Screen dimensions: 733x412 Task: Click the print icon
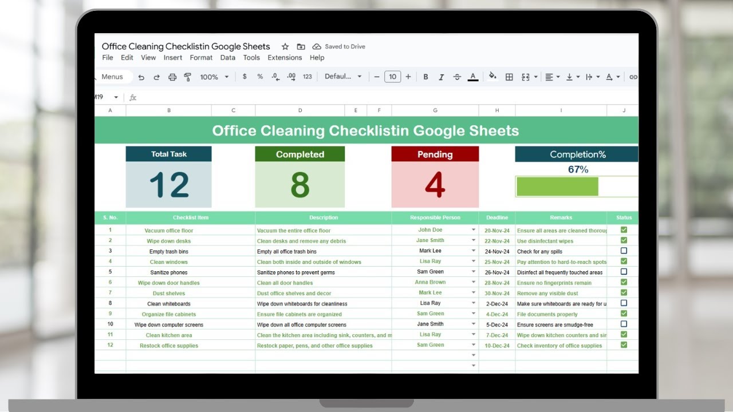tap(172, 77)
